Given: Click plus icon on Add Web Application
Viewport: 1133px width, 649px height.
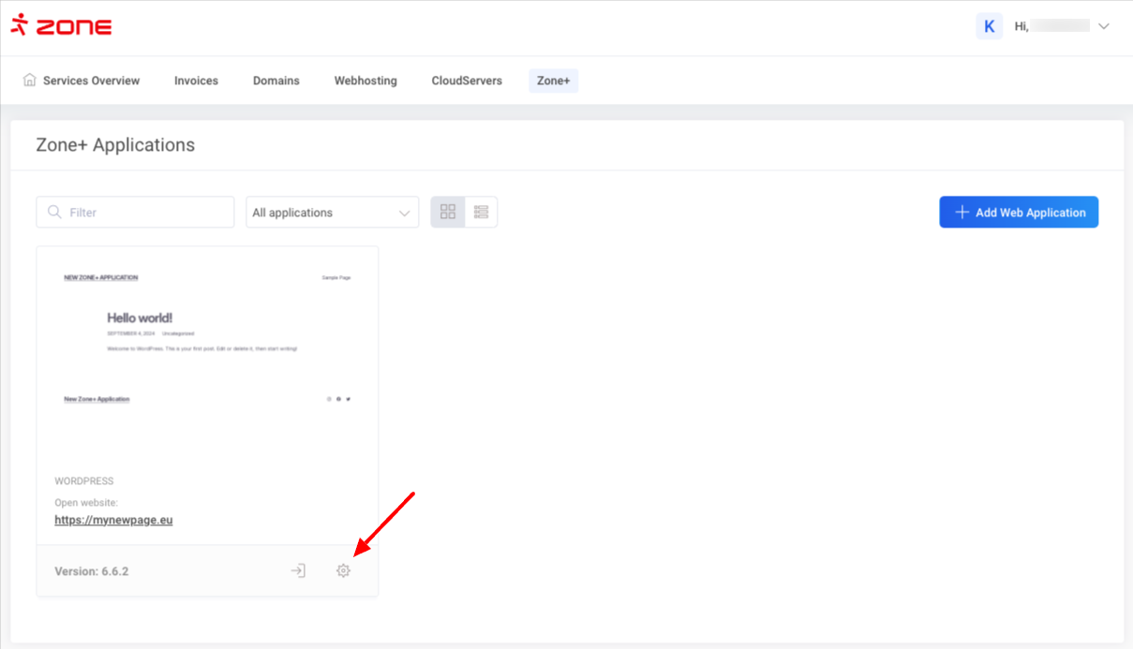Looking at the screenshot, I should click(x=962, y=213).
